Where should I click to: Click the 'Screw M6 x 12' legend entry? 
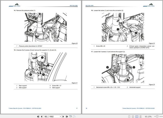tap(57, 86)
